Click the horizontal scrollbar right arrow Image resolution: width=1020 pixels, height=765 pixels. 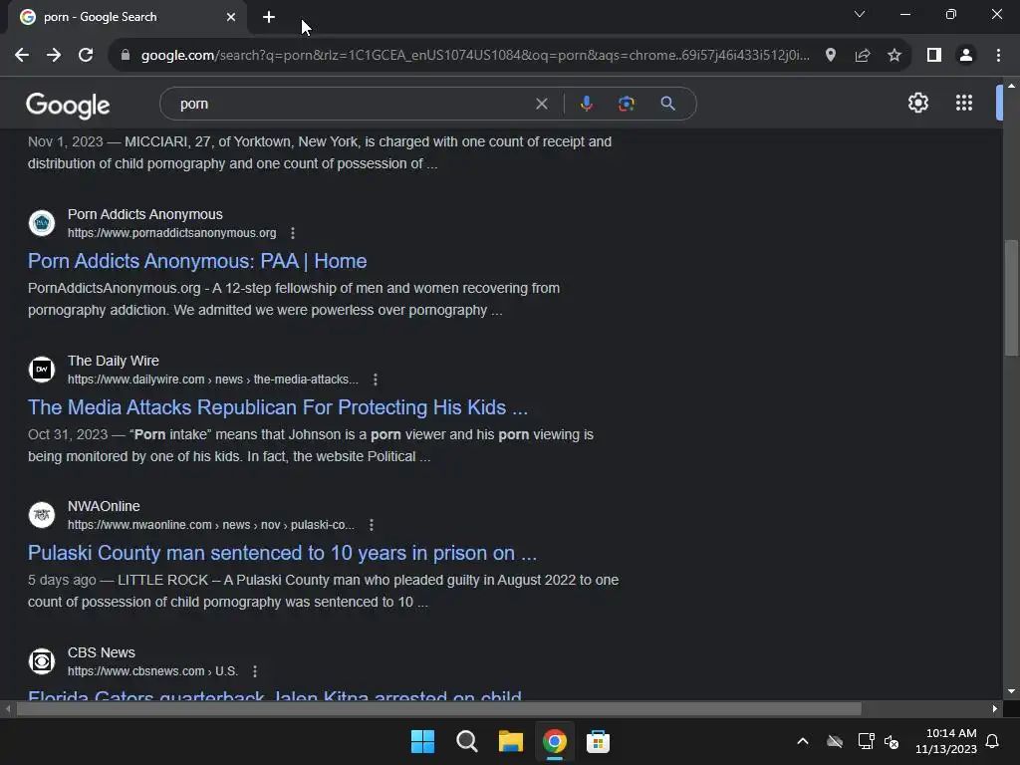(995, 708)
